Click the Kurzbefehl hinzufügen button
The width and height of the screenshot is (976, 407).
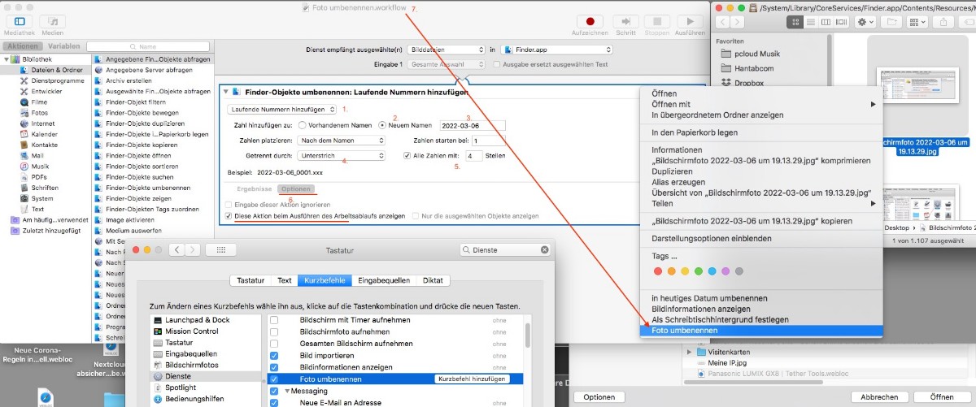tap(473, 379)
